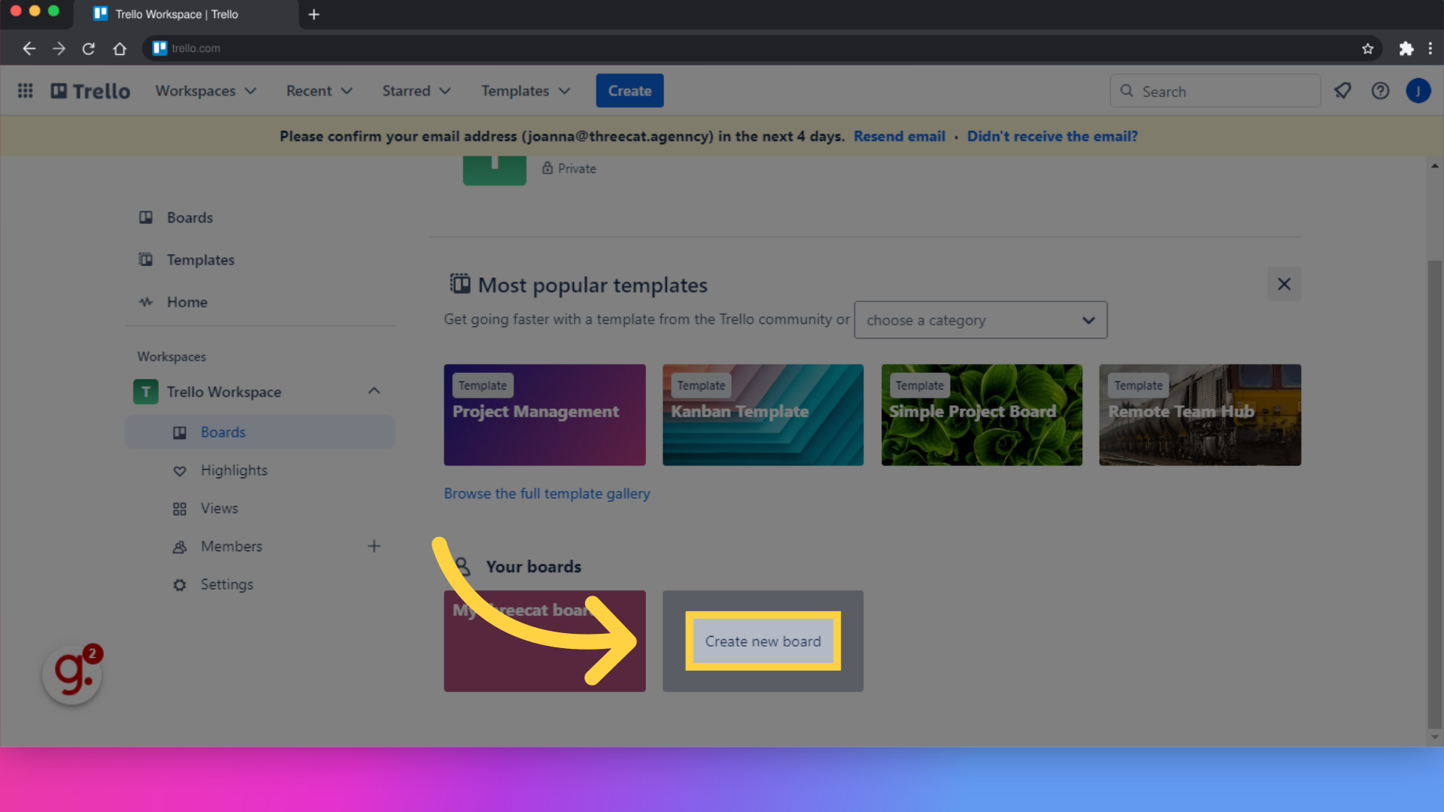This screenshot has height=812, width=1444.
Task: Click Browse the full template gallery link
Action: point(547,492)
